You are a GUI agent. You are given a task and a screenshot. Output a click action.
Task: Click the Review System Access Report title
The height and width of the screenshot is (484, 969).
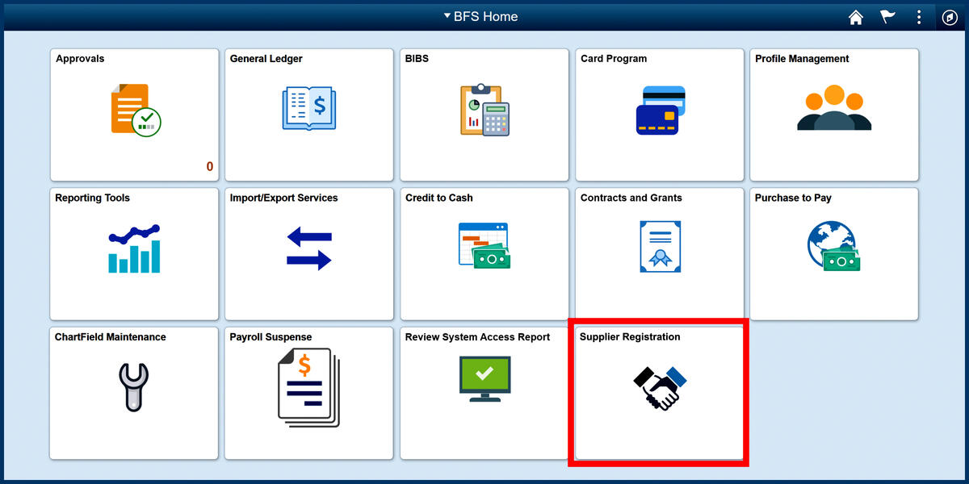[x=477, y=337]
